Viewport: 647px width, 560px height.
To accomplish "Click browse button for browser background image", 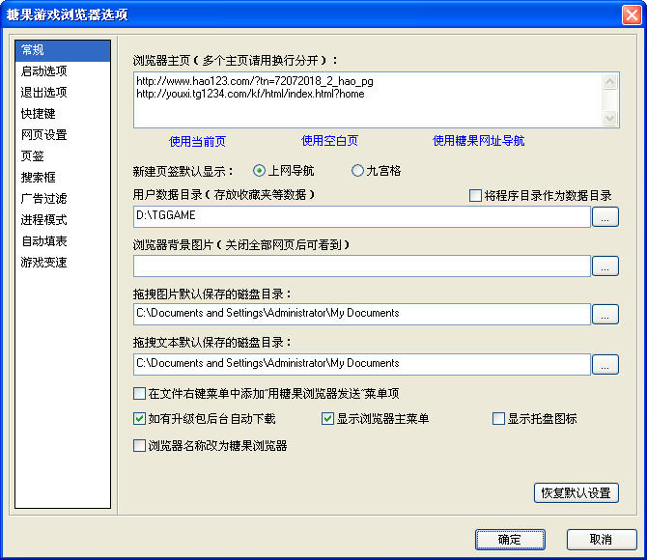I will pyautogui.click(x=605, y=266).
